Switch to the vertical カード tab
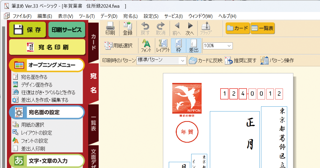 click(x=93, y=42)
